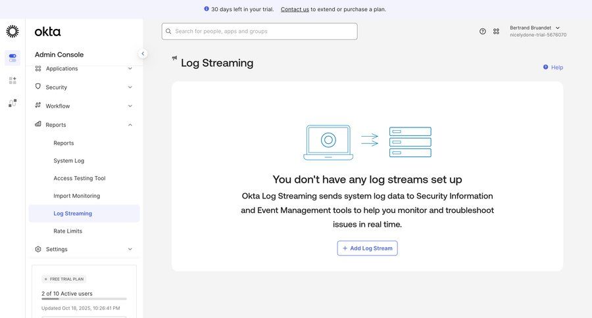
Task: Click the nicelydone-trial-5676070 org name
Action: [538, 35]
